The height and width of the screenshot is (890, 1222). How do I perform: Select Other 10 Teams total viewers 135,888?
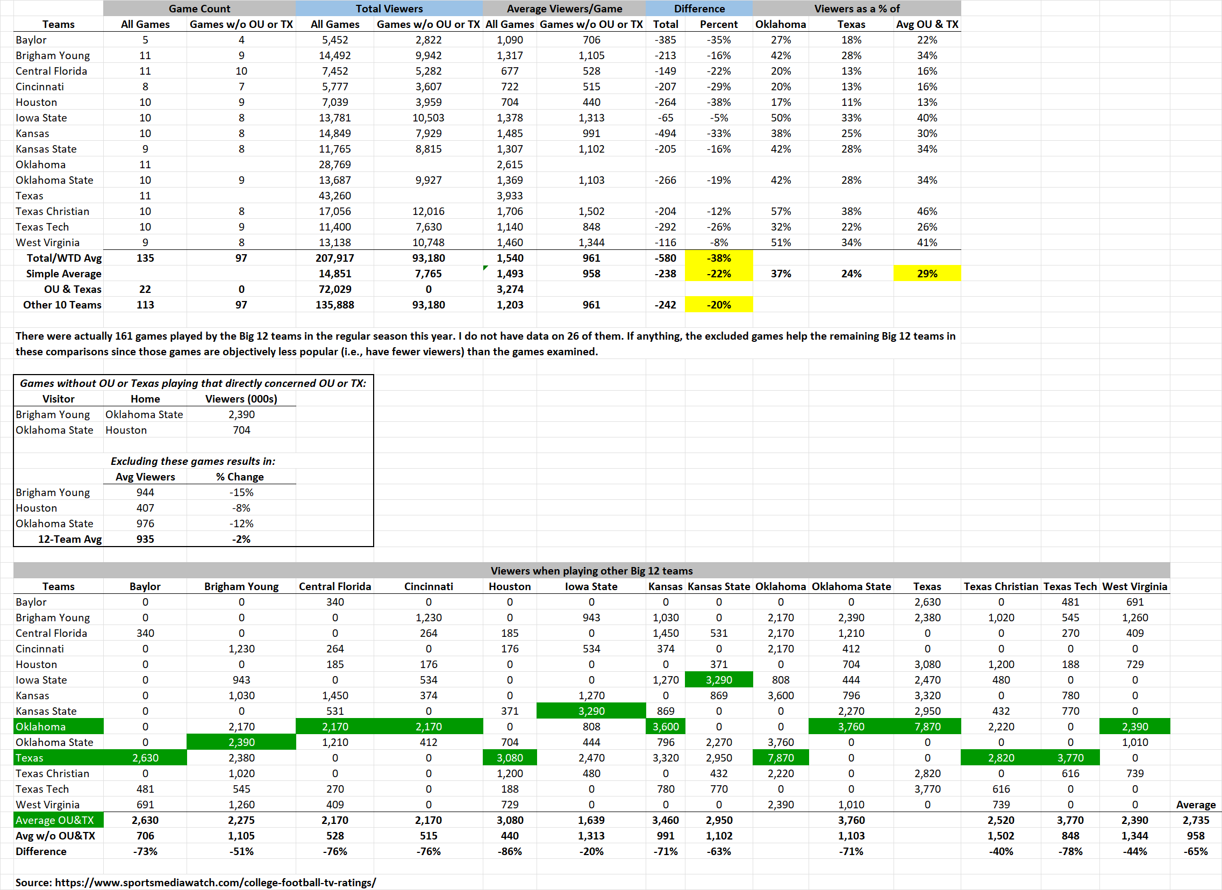tap(334, 305)
